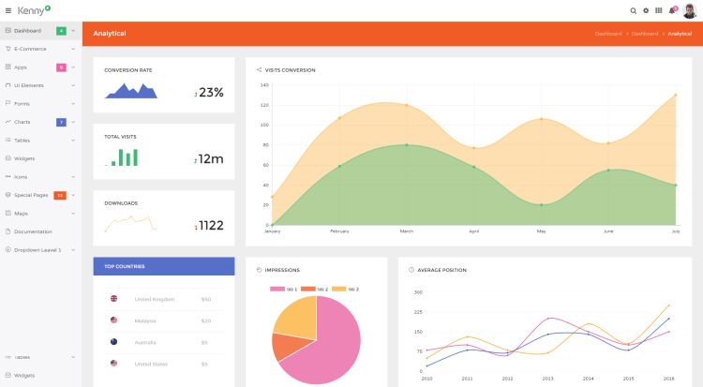Expand the Icons menu chevron

pyautogui.click(x=73, y=177)
